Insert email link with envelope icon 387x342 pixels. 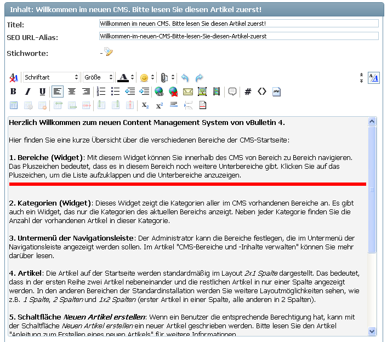pyautogui.click(x=187, y=92)
